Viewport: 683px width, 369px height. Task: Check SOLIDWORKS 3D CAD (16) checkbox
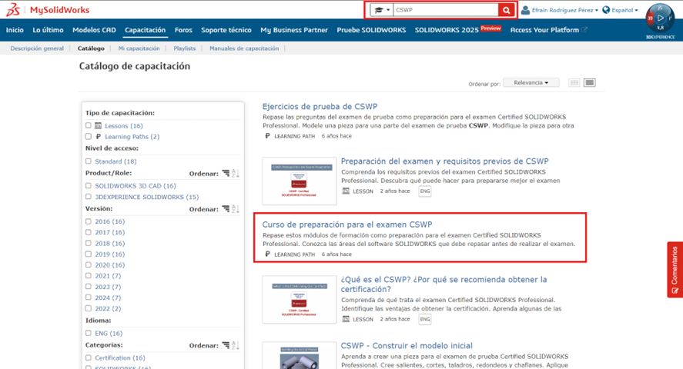click(89, 185)
